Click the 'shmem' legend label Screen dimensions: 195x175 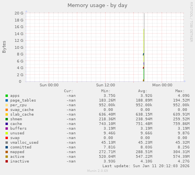16,119
